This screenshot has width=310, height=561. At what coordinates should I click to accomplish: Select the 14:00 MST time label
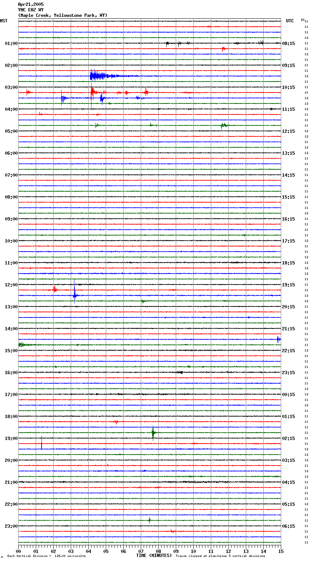pyautogui.click(x=11, y=329)
